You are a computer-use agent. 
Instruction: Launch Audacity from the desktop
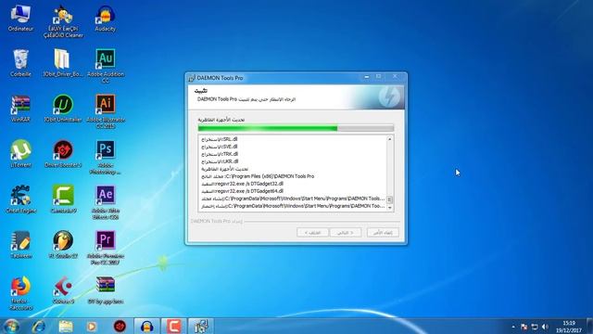coord(105,19)
